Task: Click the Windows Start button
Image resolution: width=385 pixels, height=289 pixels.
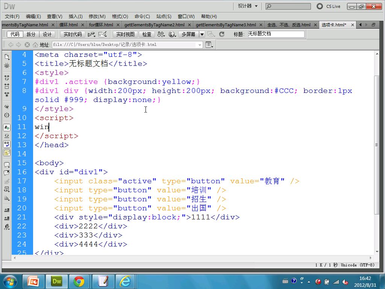Action: tap(10, 281)
